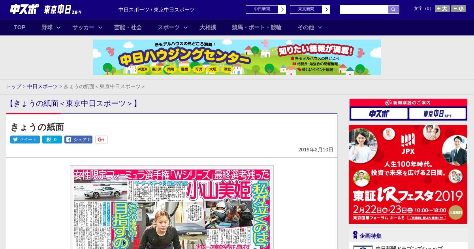Image resolution: width=474 pixels, height=249 pixels.
Task: Click the arrow next to 東京新聞
Action: click(326, 9)
